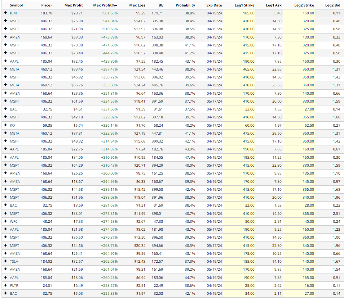Click the 2.51 Leg2 Bid value
Image resolution: width=344 pixels, height=298 pixels.
336,213
